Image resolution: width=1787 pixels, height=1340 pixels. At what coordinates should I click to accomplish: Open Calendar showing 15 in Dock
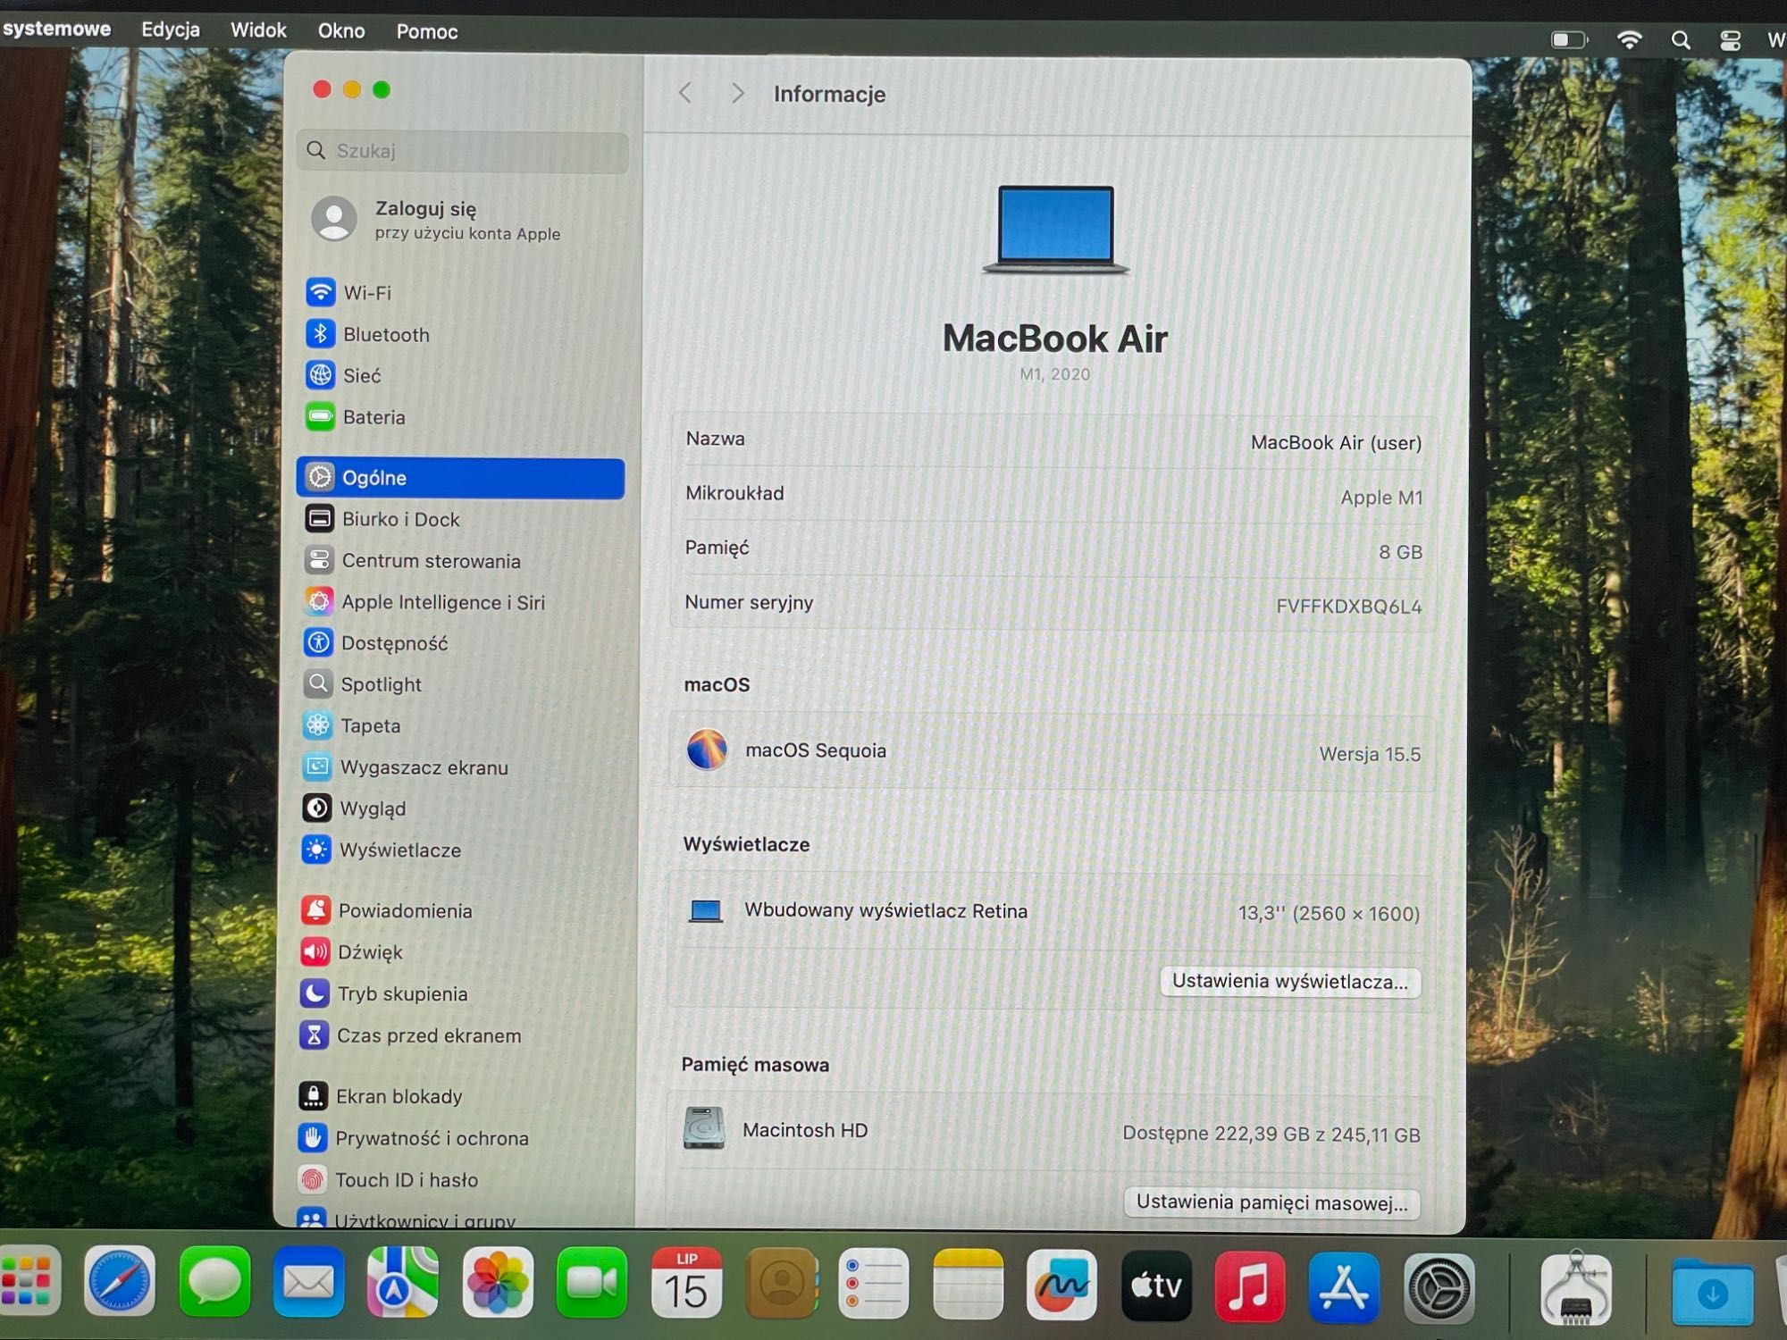coord(686,1283)
